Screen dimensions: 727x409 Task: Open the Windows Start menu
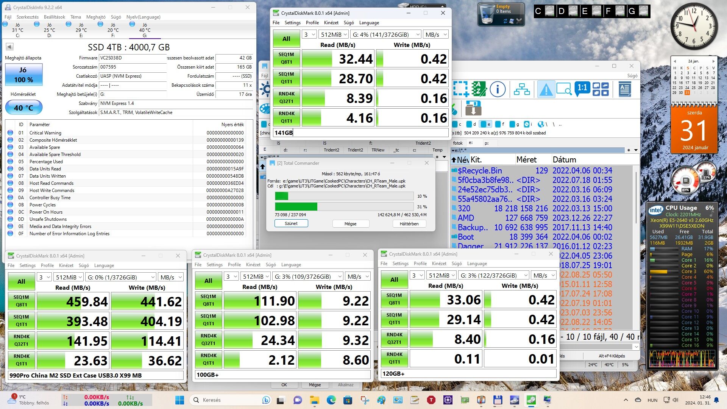[x=180, y=400]
